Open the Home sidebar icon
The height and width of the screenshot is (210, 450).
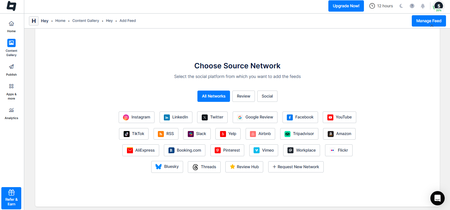pos(11,26)
